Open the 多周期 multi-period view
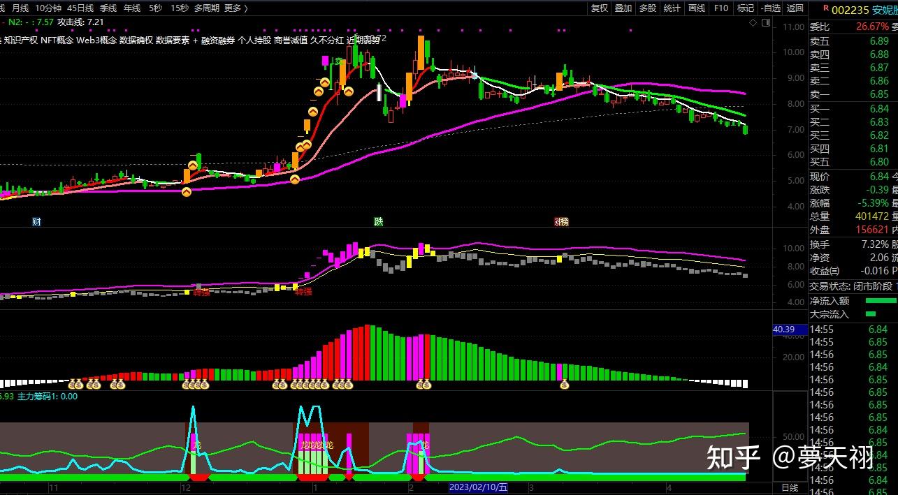The width and height of the screenshot is (898, 495). [207, 8]
